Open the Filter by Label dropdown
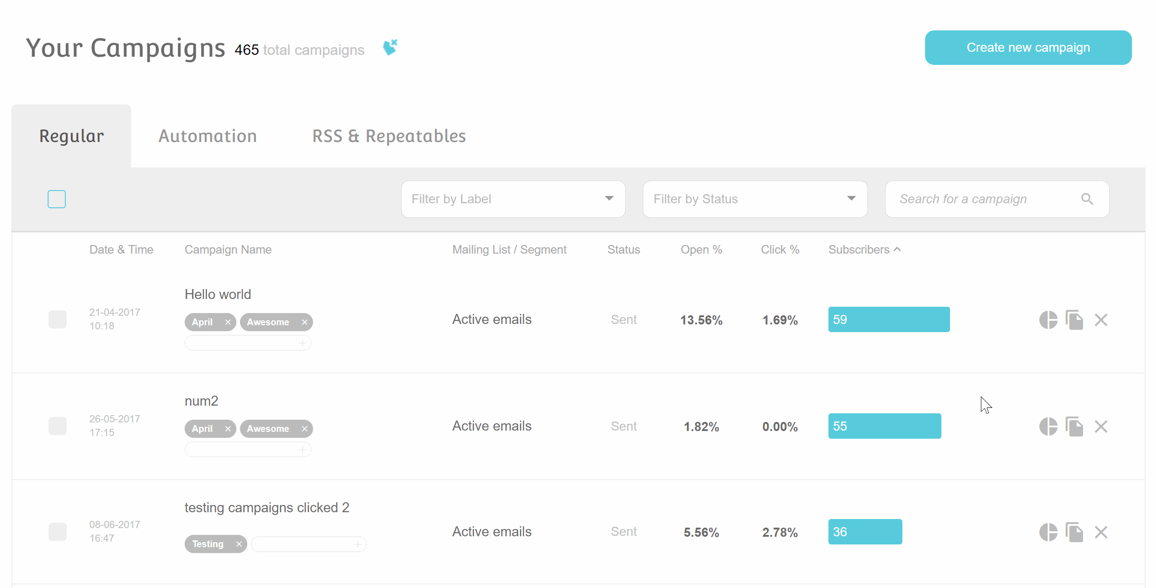Image resolution: width=1156 pixels, height=588 pixels. pyautogui.click(x=514, y=198)
